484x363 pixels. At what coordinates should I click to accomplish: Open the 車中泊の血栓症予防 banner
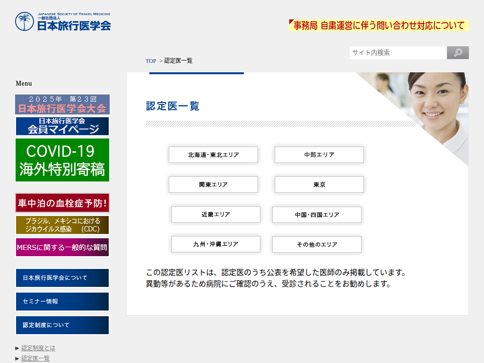coord(62,203)
